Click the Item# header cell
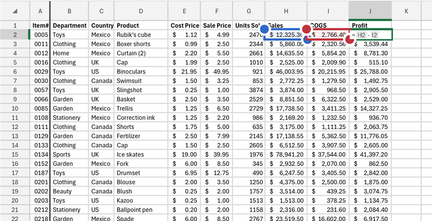The width and height of the screenshot is (432, 221). [x=40, y=26]
